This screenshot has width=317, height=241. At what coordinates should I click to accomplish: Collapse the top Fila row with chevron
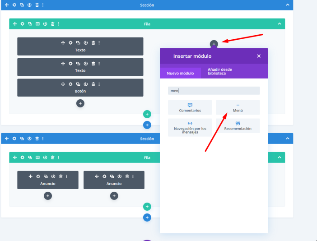(x=280, y=24)
